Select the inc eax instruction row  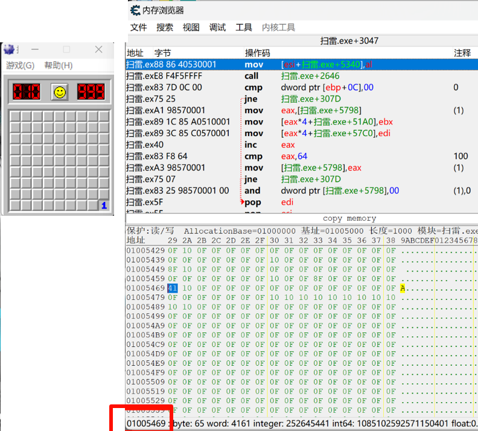(302, 144)
